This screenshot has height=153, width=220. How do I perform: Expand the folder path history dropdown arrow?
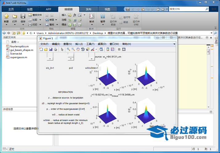(211, 33)
